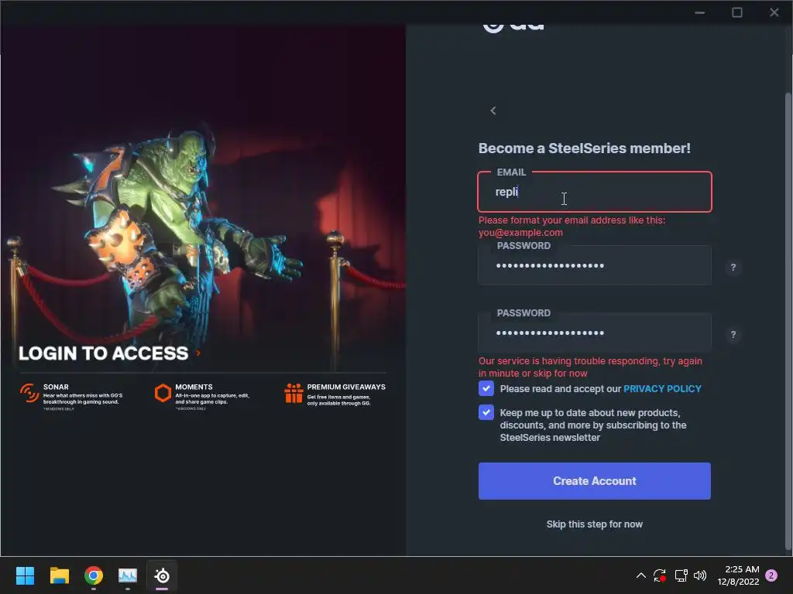This screenshot has height=594, width=793.
Task: Click the EMAIL input field
Action: click(594, 192)
